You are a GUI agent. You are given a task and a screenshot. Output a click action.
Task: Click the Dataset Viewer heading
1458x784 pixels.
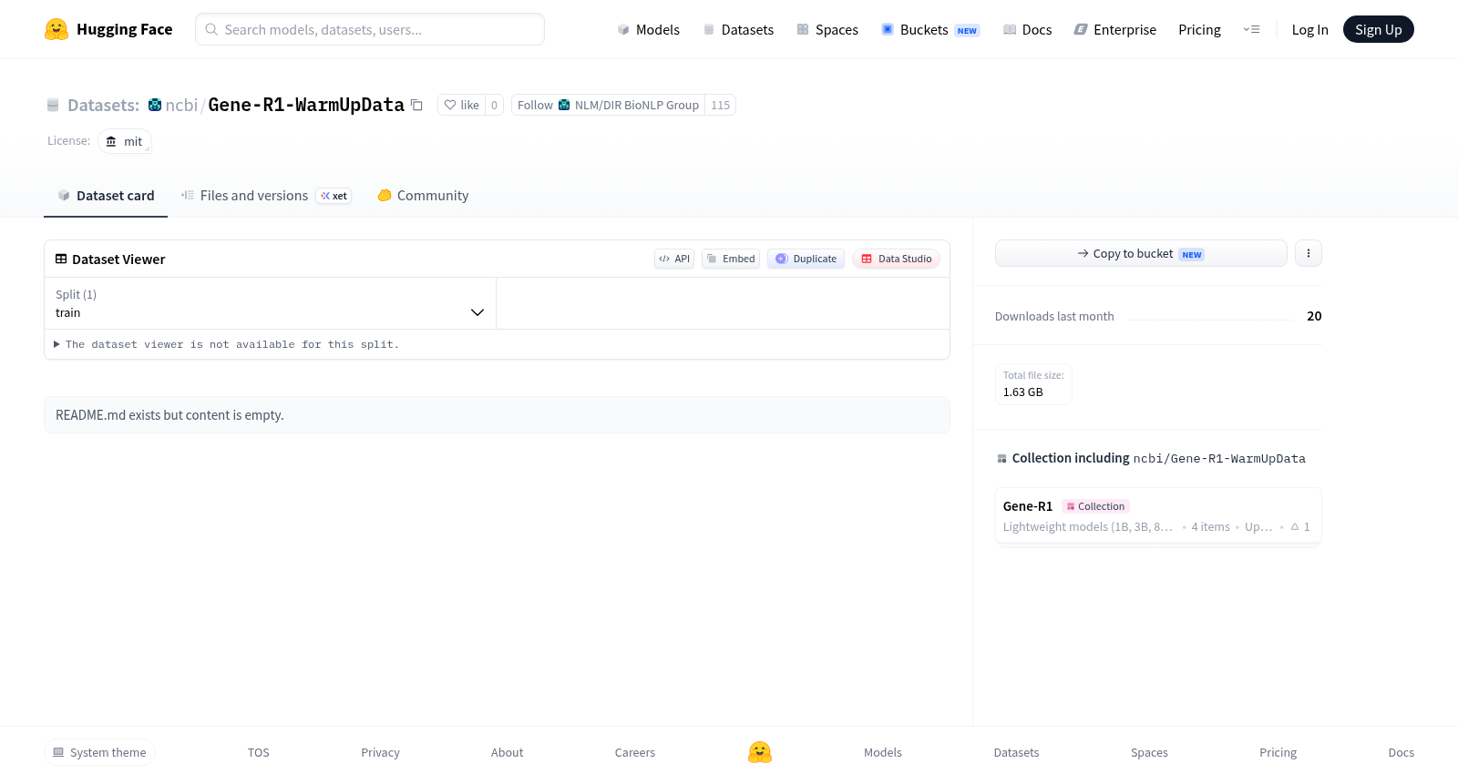tap(118, 259)
